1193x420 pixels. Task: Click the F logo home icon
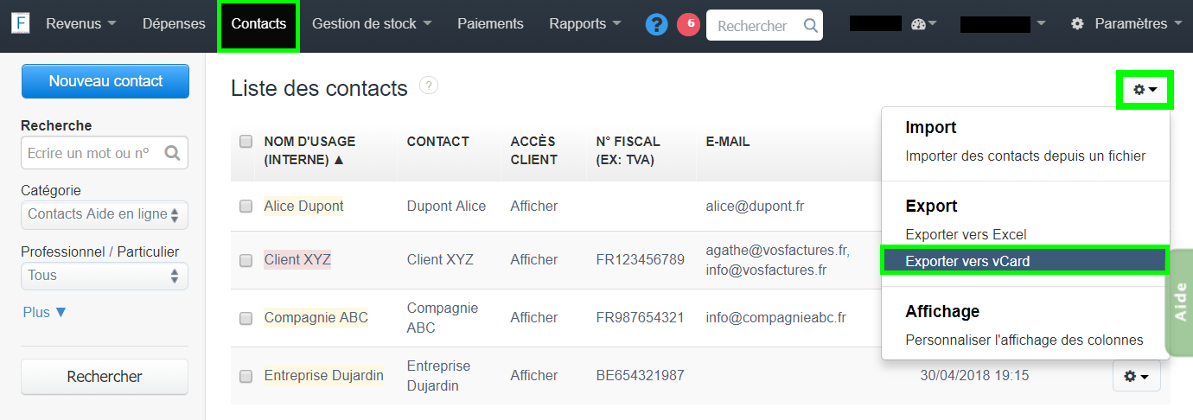click(20, 23)
